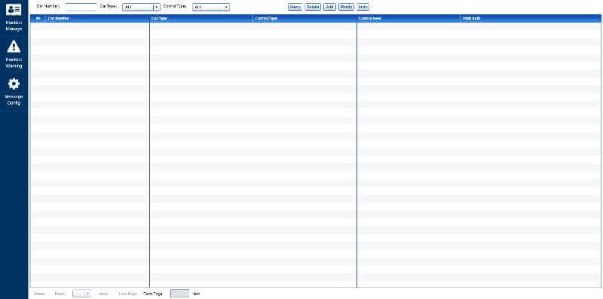Click the Query button

coord(295,7)
